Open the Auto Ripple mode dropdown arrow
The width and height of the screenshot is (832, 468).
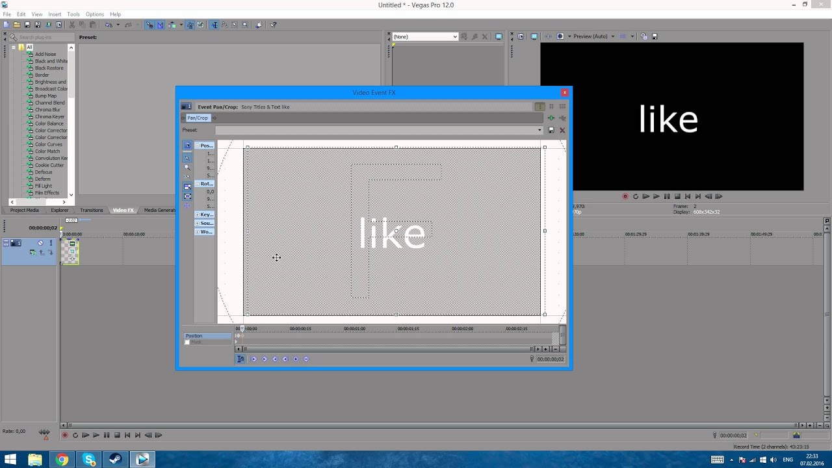181,25
